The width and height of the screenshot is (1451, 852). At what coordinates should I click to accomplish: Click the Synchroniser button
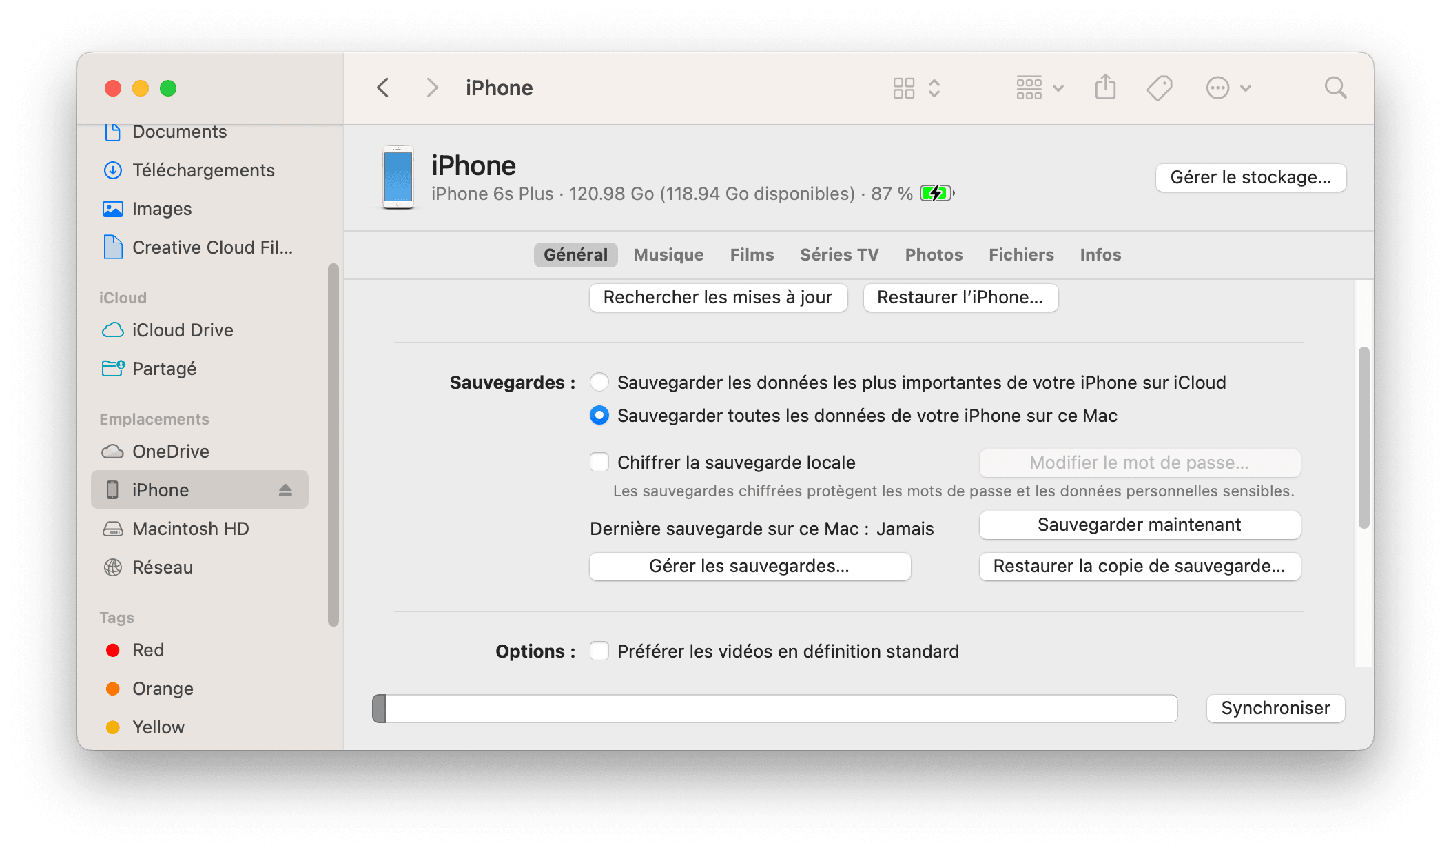1275,708
